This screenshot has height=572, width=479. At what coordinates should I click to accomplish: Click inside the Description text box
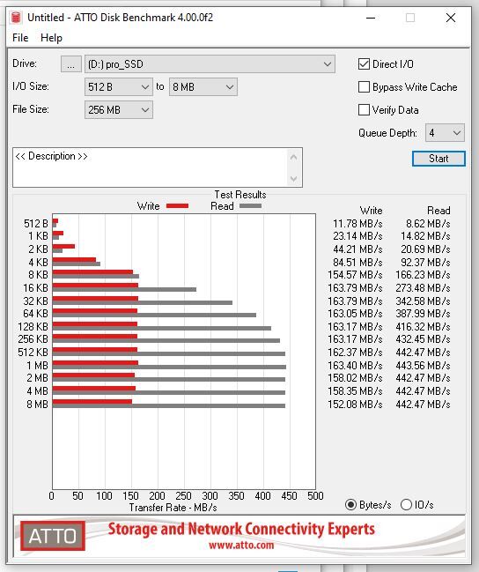click(x=150, y=167)
